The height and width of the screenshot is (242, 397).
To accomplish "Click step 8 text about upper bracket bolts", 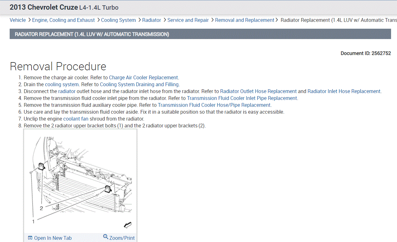I will pyautogui.click(x=115, y=126).
